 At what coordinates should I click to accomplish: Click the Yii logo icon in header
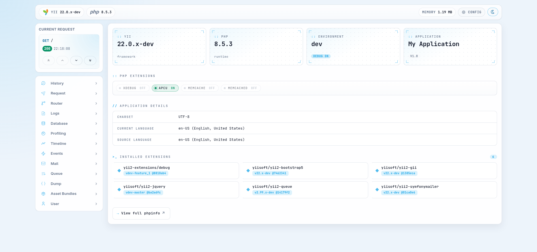(45, 12)
